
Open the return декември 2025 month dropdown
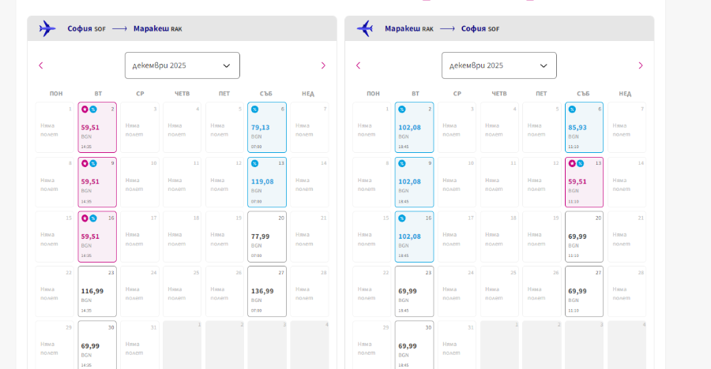click(499, 65)
